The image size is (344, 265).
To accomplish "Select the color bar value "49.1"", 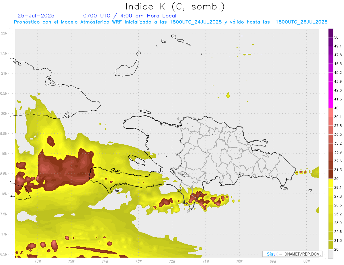I will tap(338, 46).
